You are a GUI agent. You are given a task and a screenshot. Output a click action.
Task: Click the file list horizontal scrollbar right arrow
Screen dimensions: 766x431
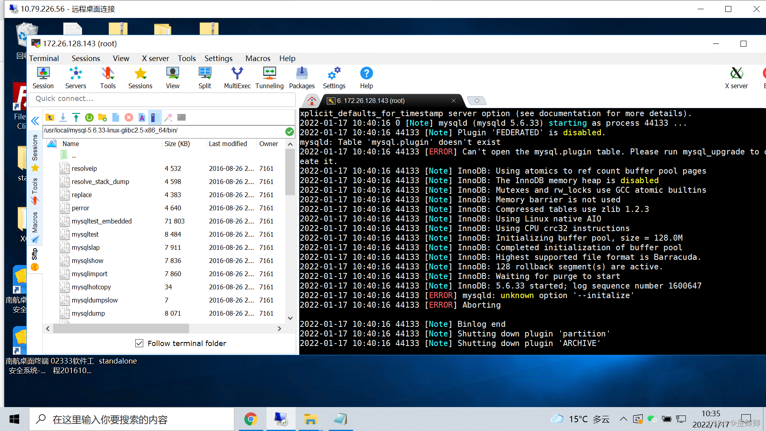point(279,328)
